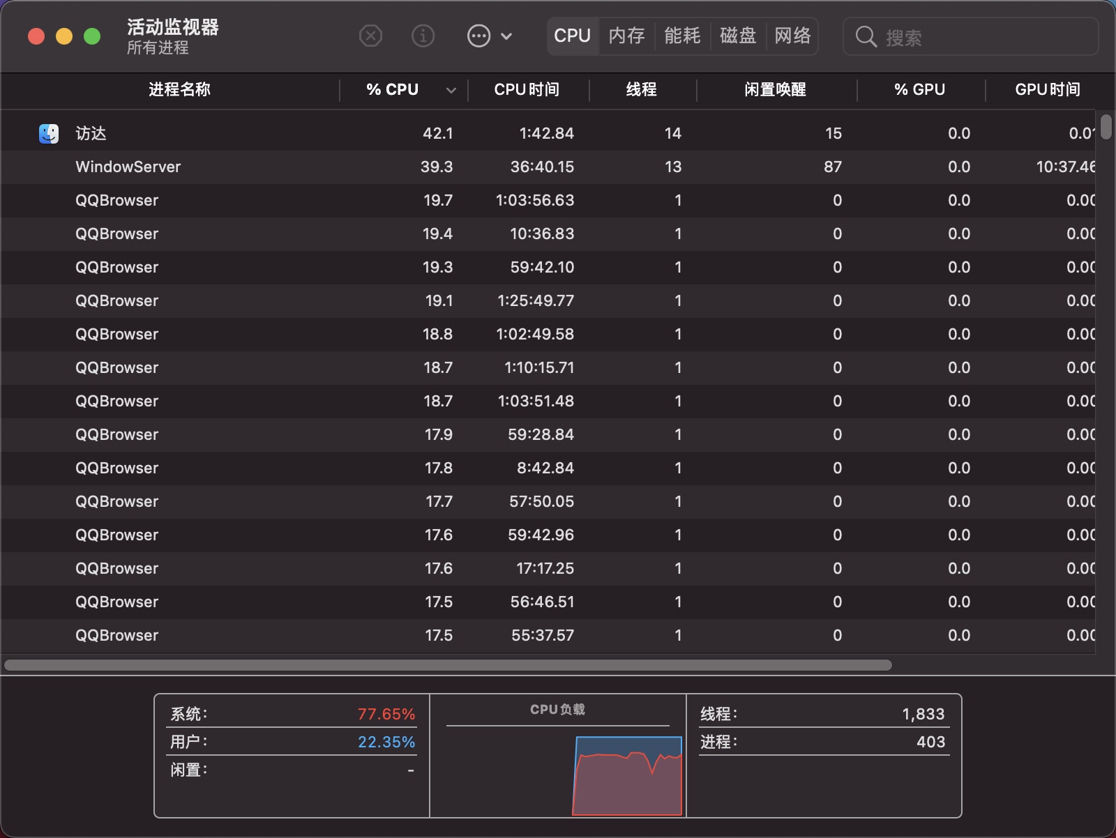The image size is (1116, 838).
Task: Show the 网络 tab
Action: 792,36
